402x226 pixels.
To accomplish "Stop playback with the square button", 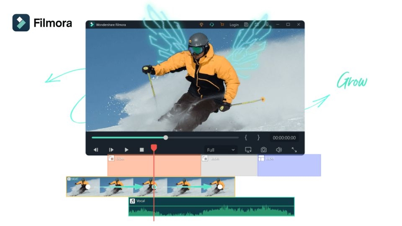I will [142, 150].
